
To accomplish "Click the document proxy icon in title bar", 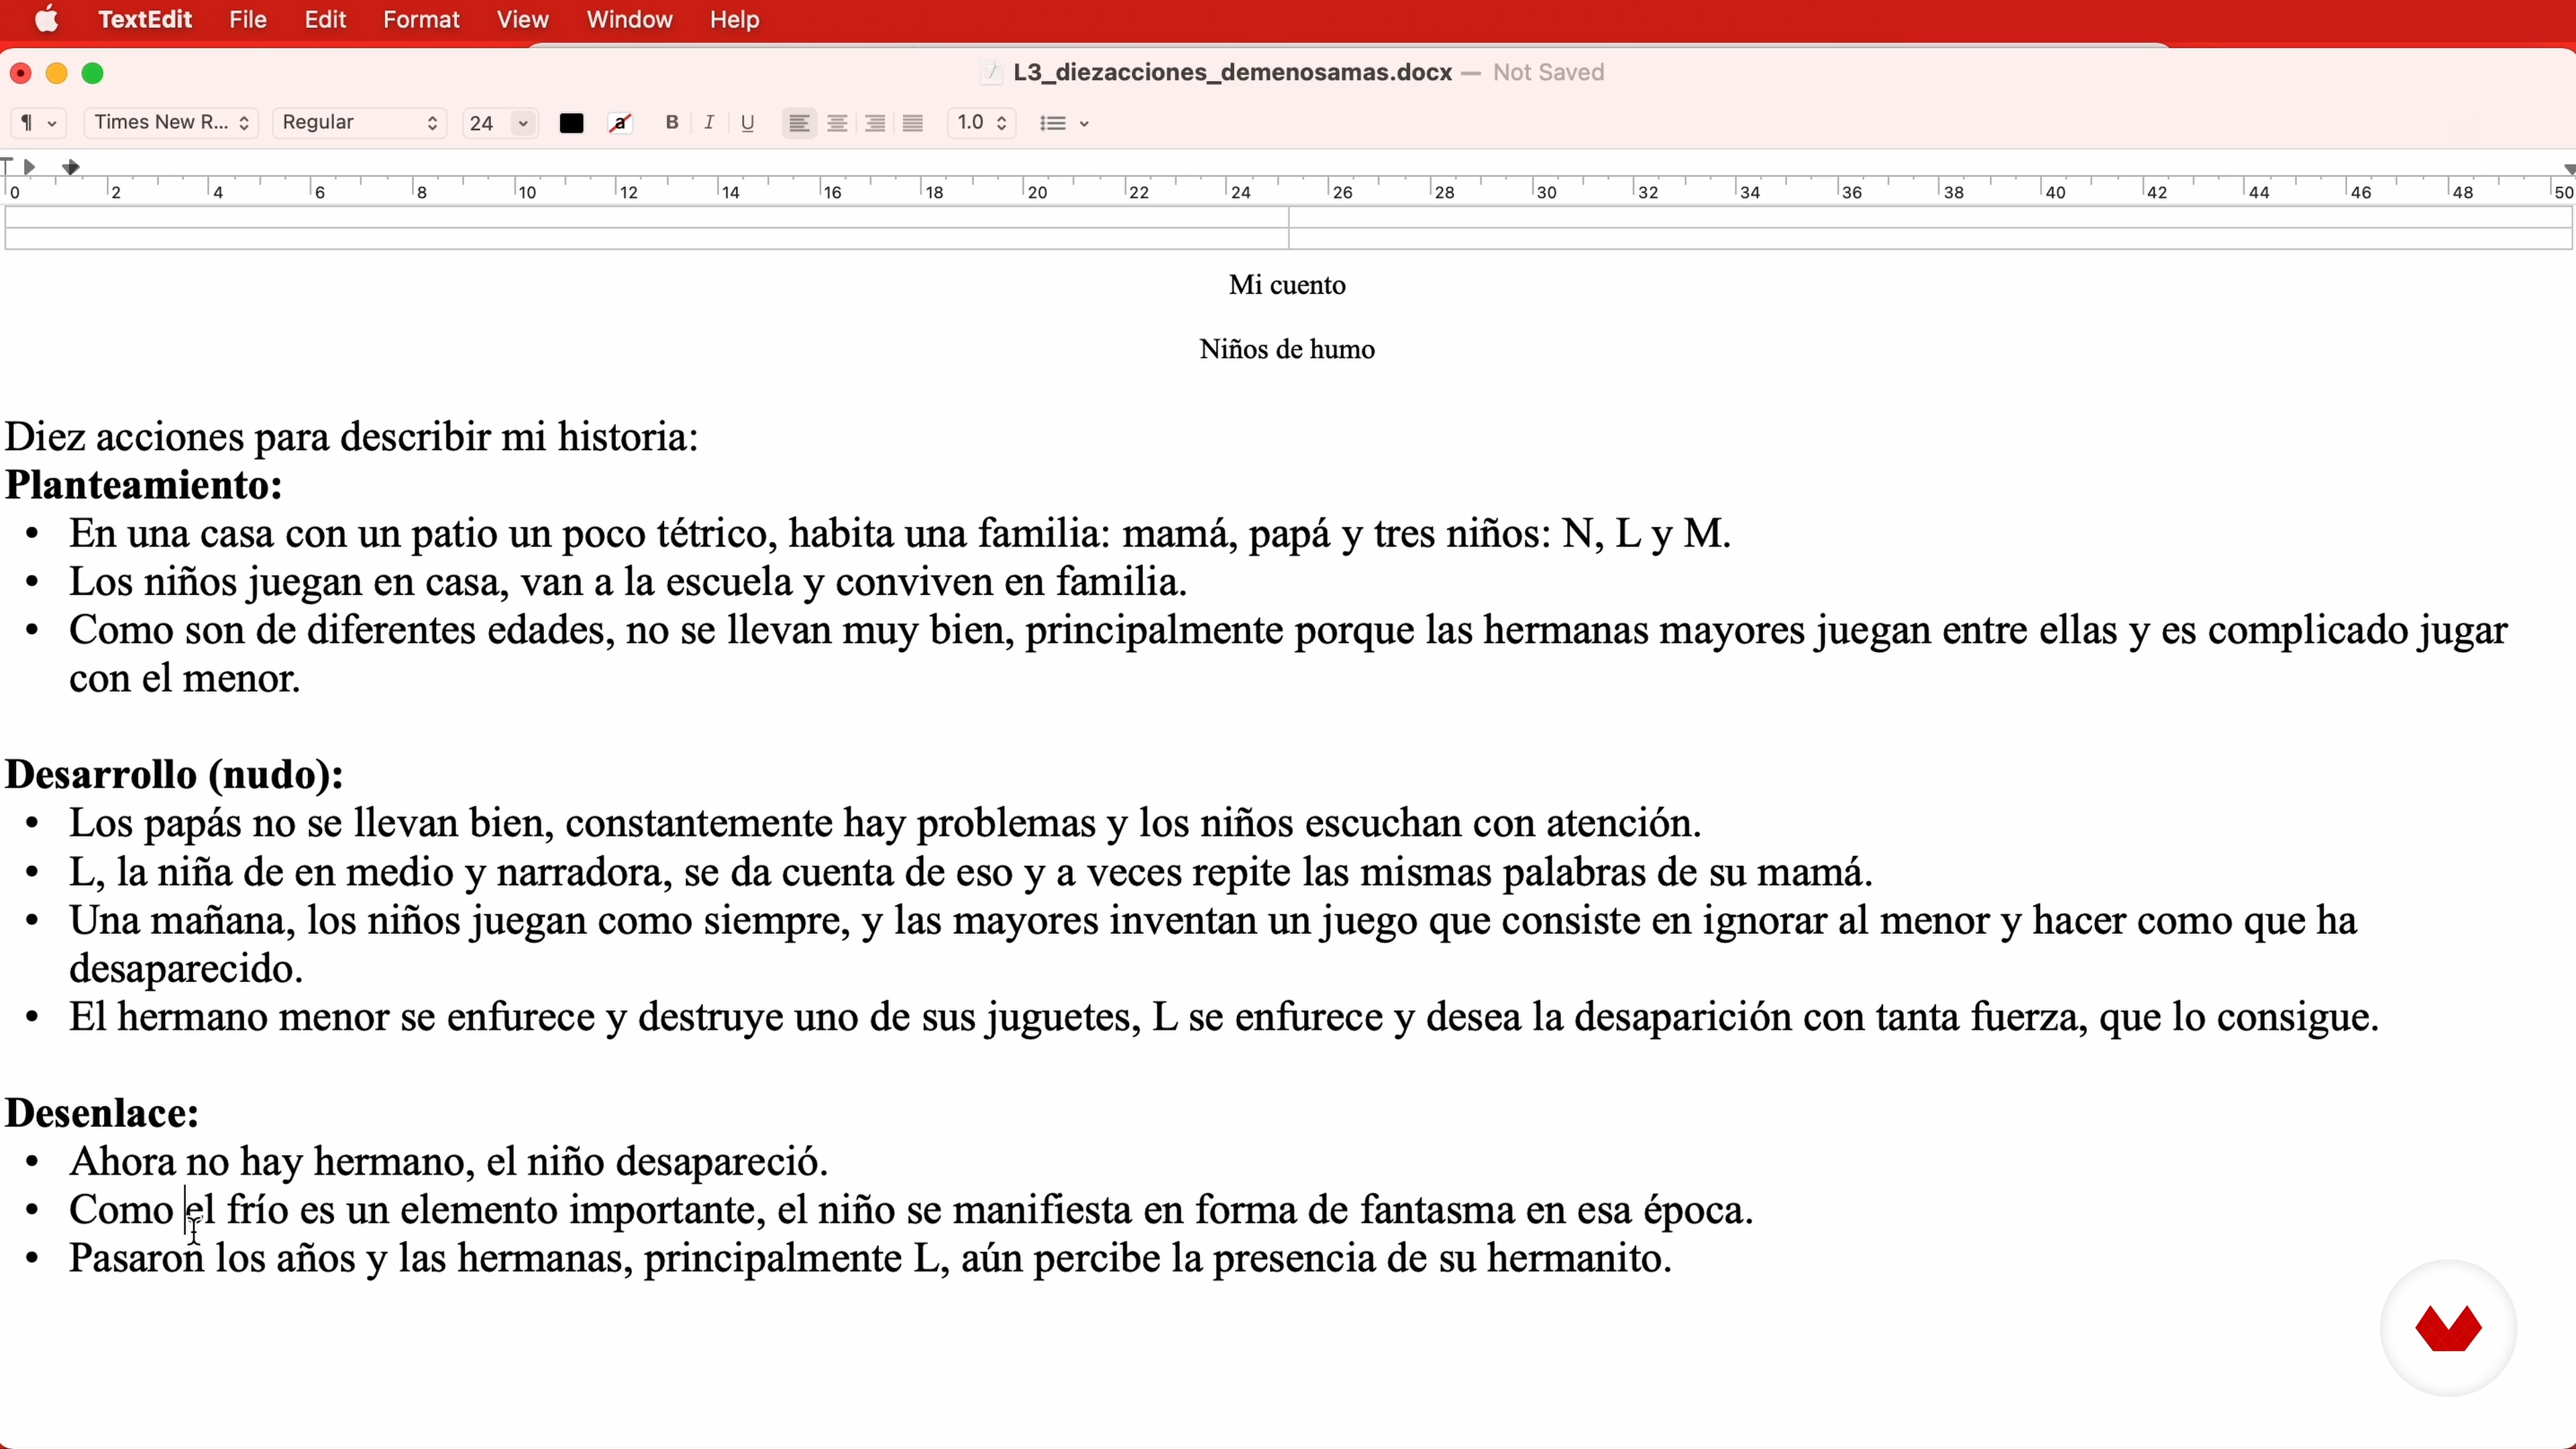I will pos(991,72).
